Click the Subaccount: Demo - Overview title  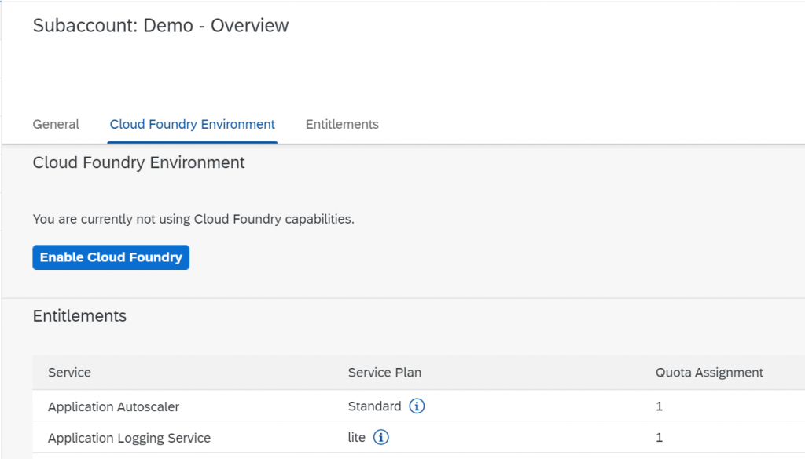[x=160, y=26]
